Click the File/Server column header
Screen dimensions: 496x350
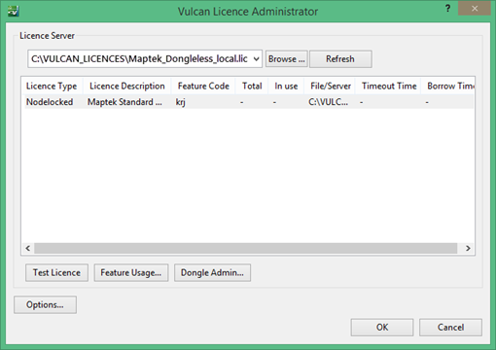click(331, 86)
